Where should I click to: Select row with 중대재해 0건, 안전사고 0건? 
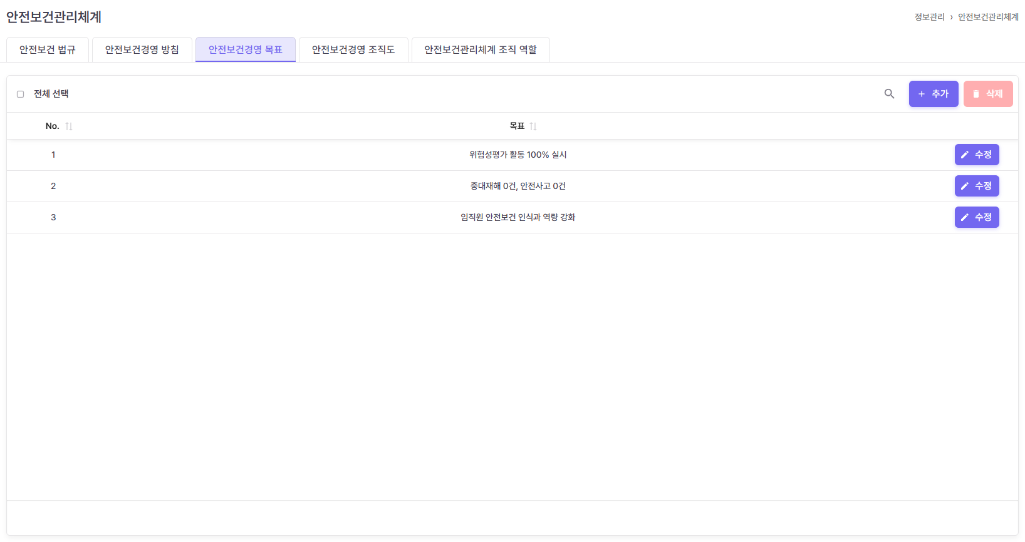tap(518, 186)
